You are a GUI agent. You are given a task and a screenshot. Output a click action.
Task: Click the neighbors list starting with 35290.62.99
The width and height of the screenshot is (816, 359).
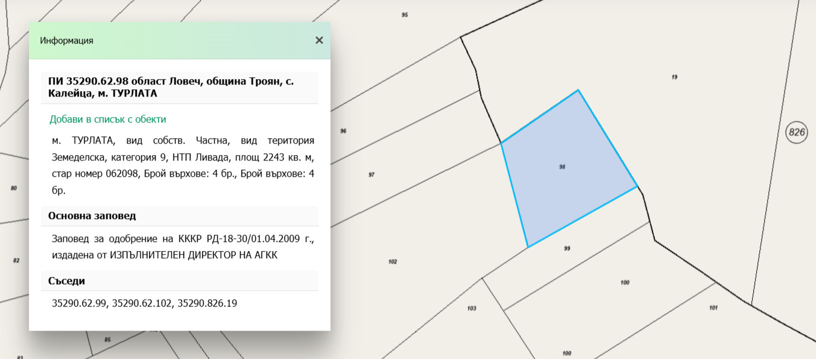click(x=145, y=303)
